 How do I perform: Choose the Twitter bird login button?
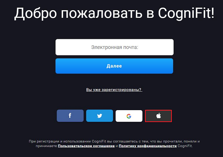(100, 116)
